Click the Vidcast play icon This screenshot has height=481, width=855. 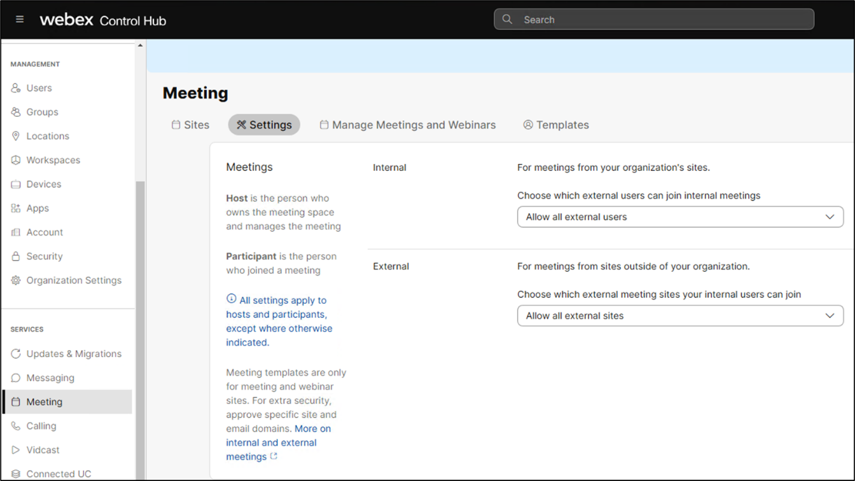[16, 450]
